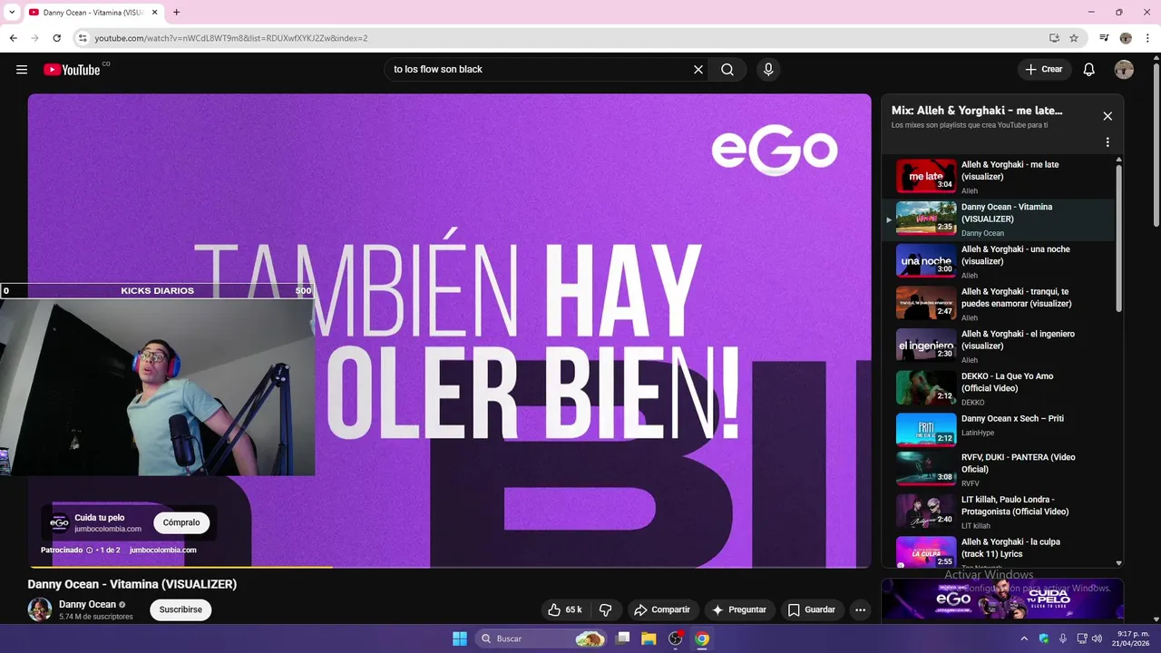1161x653 pixels.
Task: Open Chrome media controls icon
Action: pyautogui.click(x=1104, y=38)
